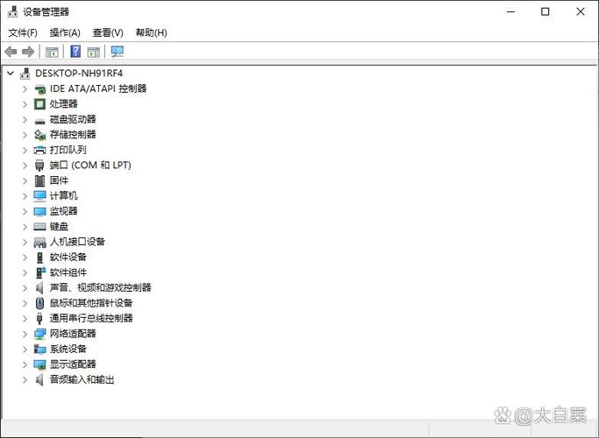Click the 存储控制器 icon

click(39, 135)
